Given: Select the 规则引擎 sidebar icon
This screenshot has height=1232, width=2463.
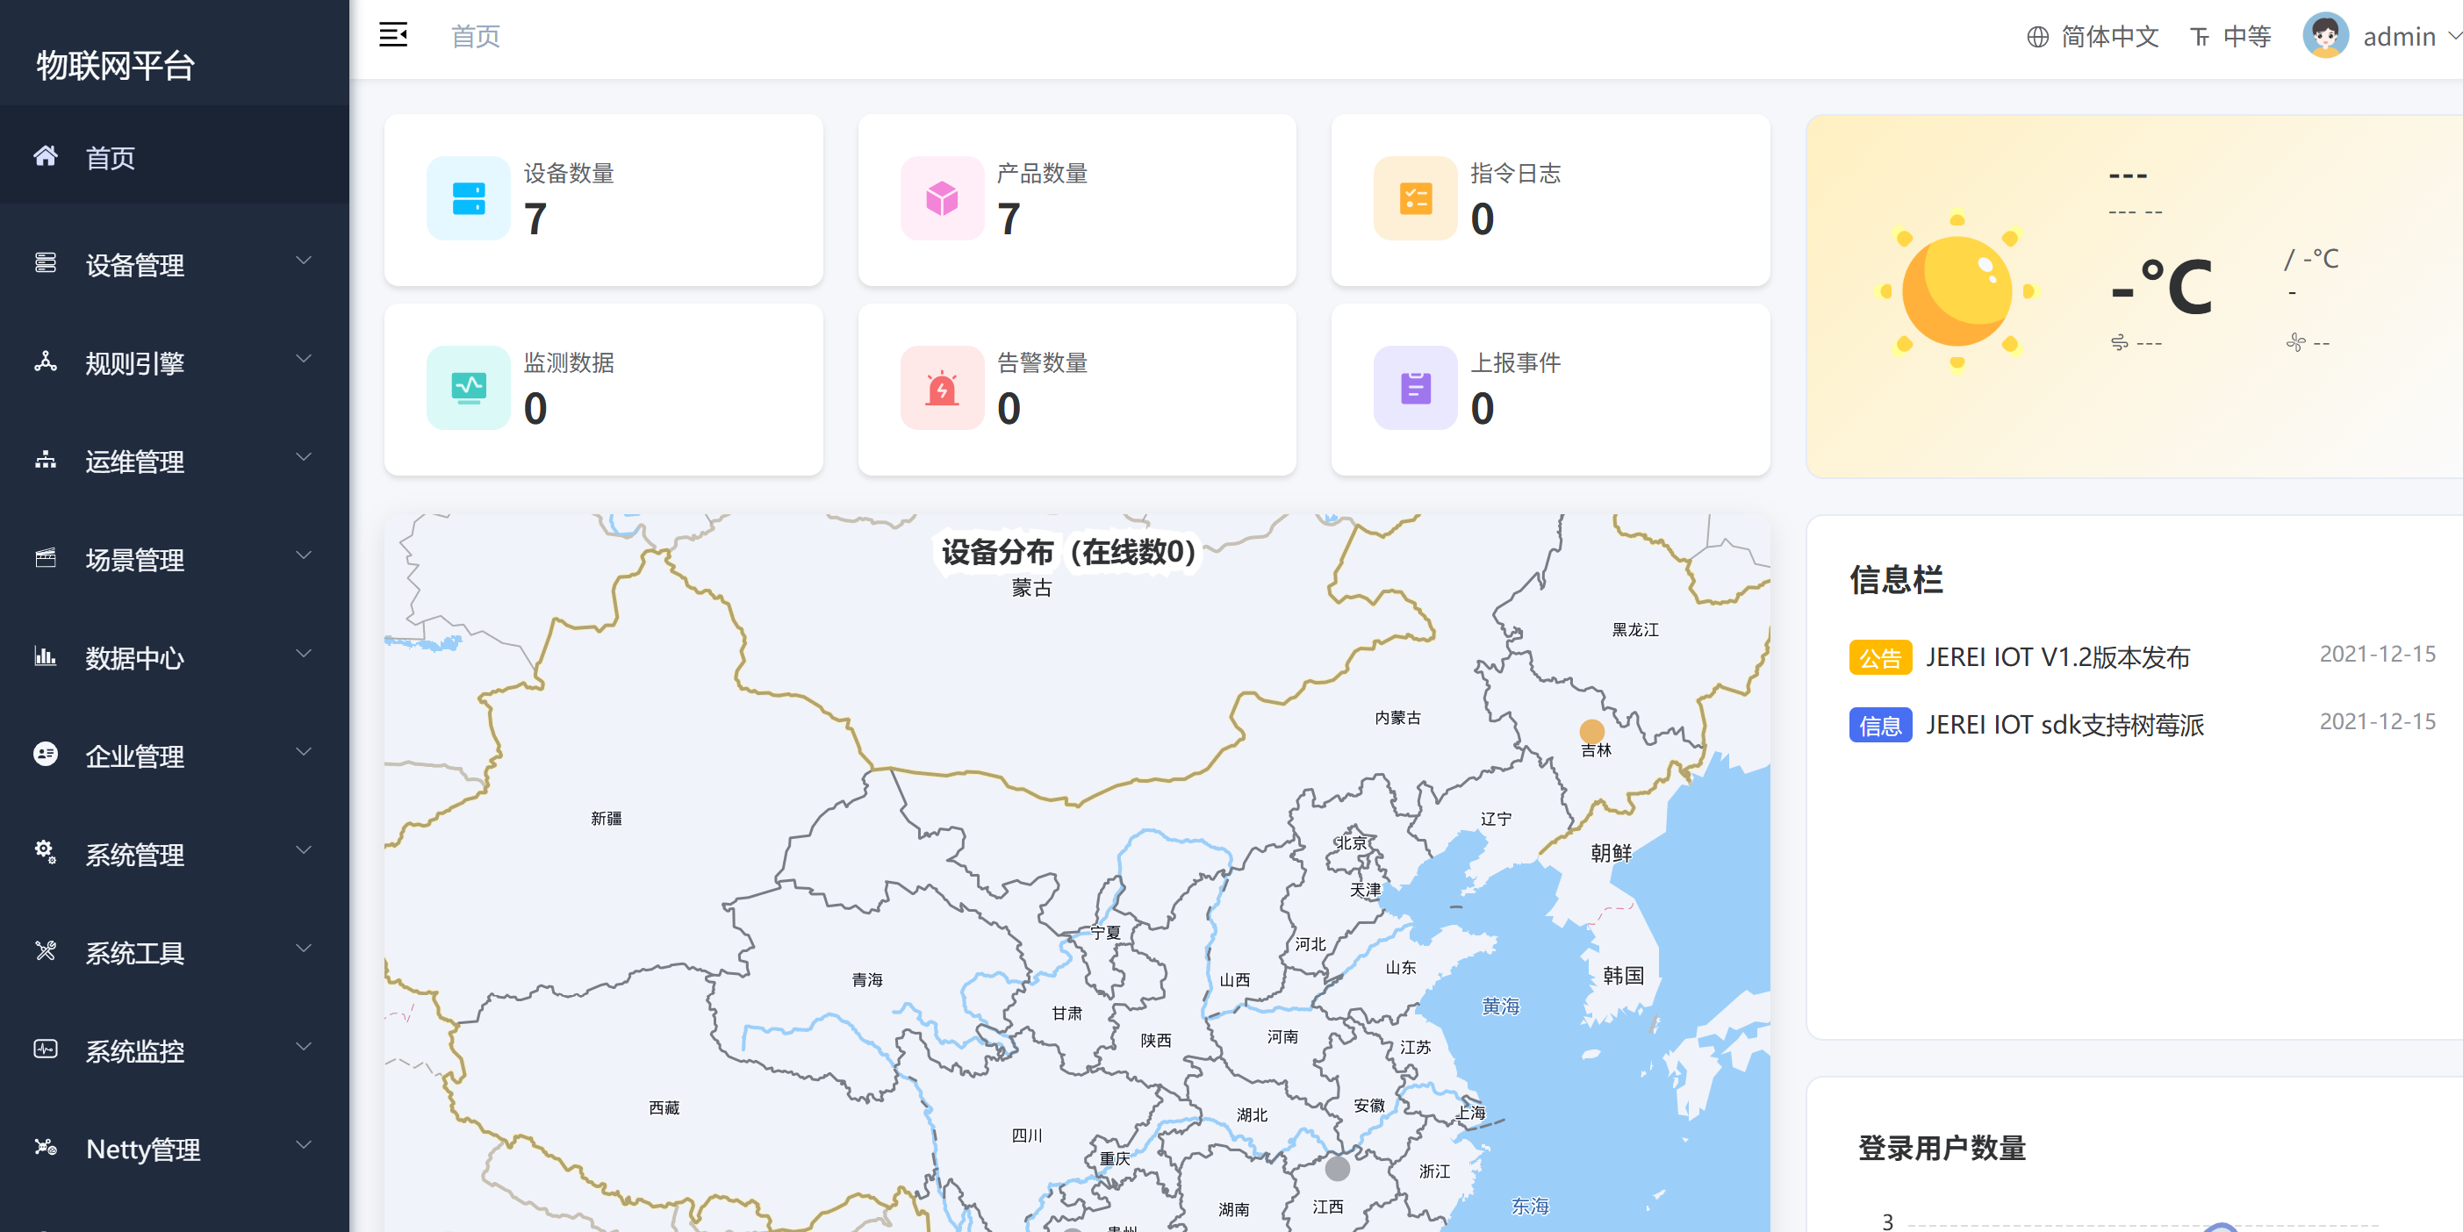Looking at the screenshot, I should [x=45, y=362].
